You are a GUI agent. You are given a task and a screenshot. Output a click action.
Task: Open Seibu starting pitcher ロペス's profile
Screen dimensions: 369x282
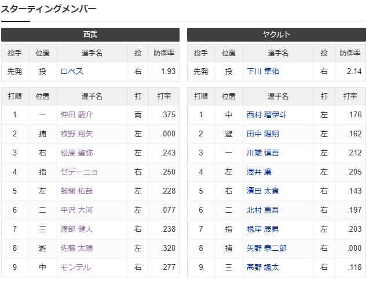tap(72, 72)
